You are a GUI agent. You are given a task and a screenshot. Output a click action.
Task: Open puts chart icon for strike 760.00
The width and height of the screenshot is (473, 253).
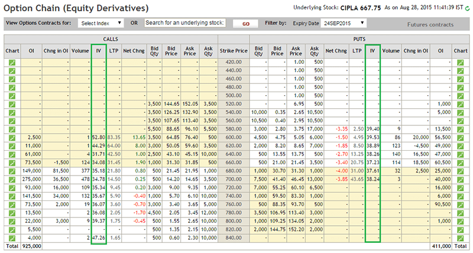tap(461, 205)
